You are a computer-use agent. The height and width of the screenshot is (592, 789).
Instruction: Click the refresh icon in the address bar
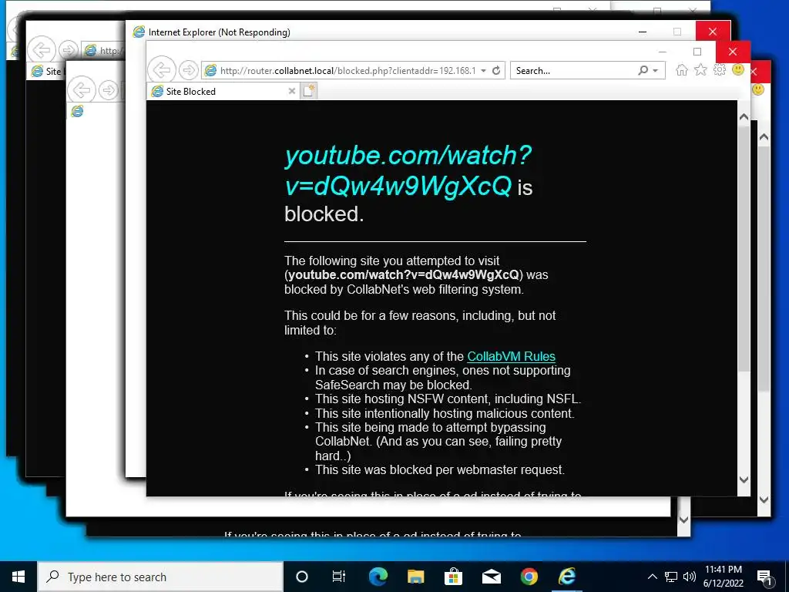496,70
